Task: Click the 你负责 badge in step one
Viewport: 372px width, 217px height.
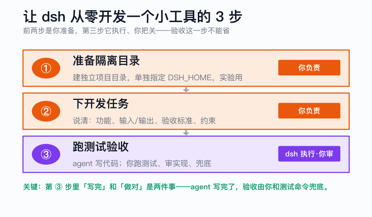Action: 309,68
